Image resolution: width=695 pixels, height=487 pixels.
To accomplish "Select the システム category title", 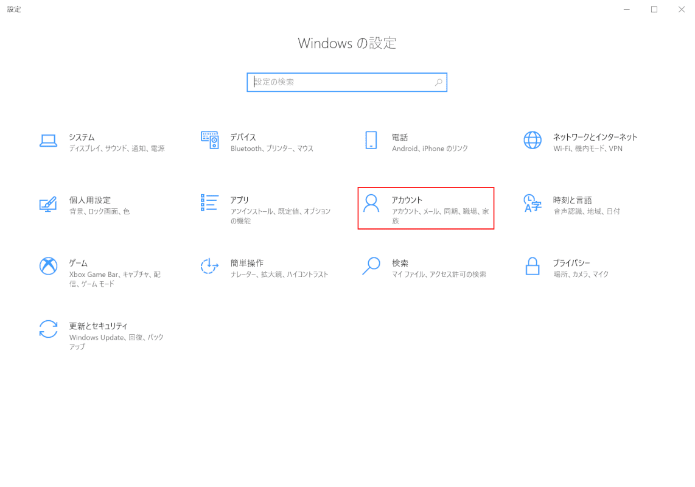I will click(x=82, y=137).
